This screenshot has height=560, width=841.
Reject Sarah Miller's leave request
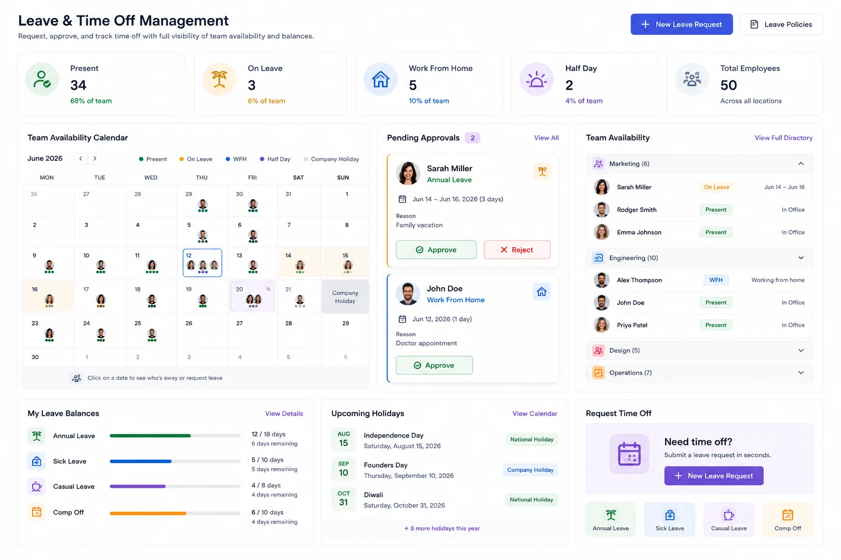(517, 250)
